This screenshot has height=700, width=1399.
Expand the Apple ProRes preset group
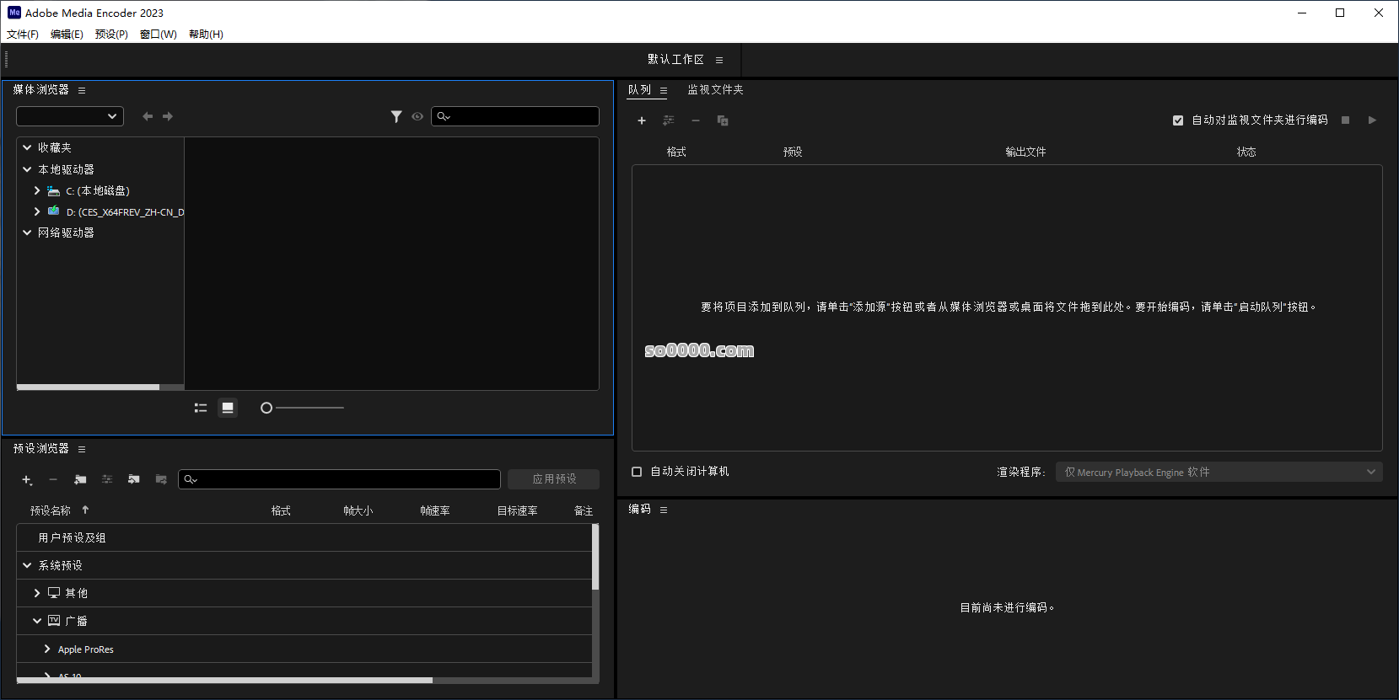coord(47,649)
